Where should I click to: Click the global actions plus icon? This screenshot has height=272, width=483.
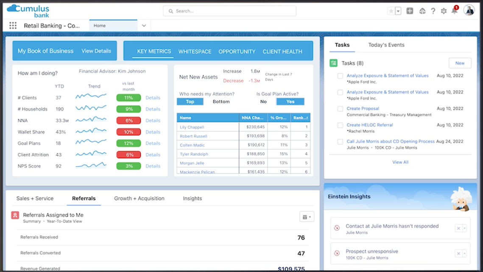point(410,11)
